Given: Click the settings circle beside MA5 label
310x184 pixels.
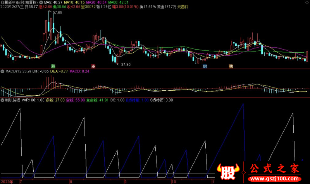Looking at the screenshot, I should click(x=41, y=2).
